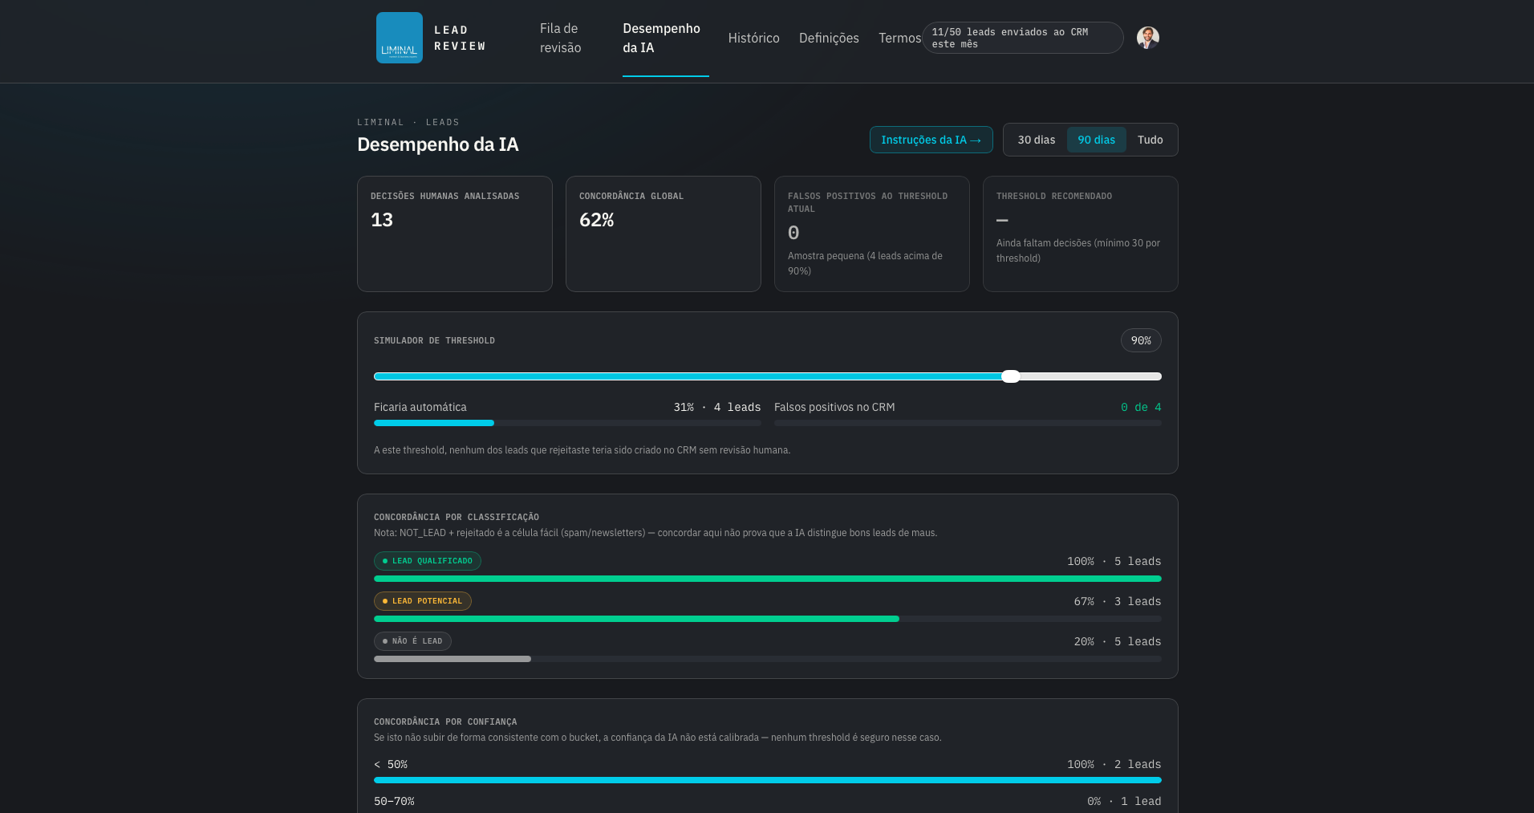
Task: Click the Falsos Positivos card value 0
Action: tap(793, 233)
